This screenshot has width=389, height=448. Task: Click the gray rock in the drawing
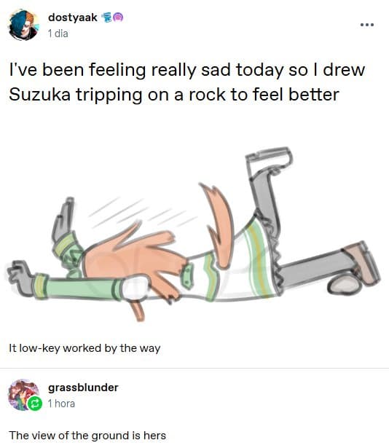coord(344,285)
